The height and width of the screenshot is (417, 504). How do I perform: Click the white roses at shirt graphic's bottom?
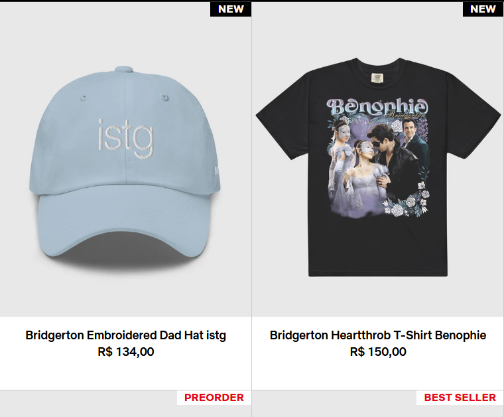pyautogui.click(x=409, y=201)
